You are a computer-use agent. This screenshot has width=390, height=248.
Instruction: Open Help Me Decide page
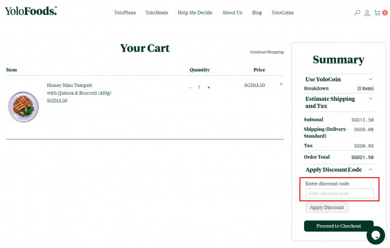click(195, 12)
